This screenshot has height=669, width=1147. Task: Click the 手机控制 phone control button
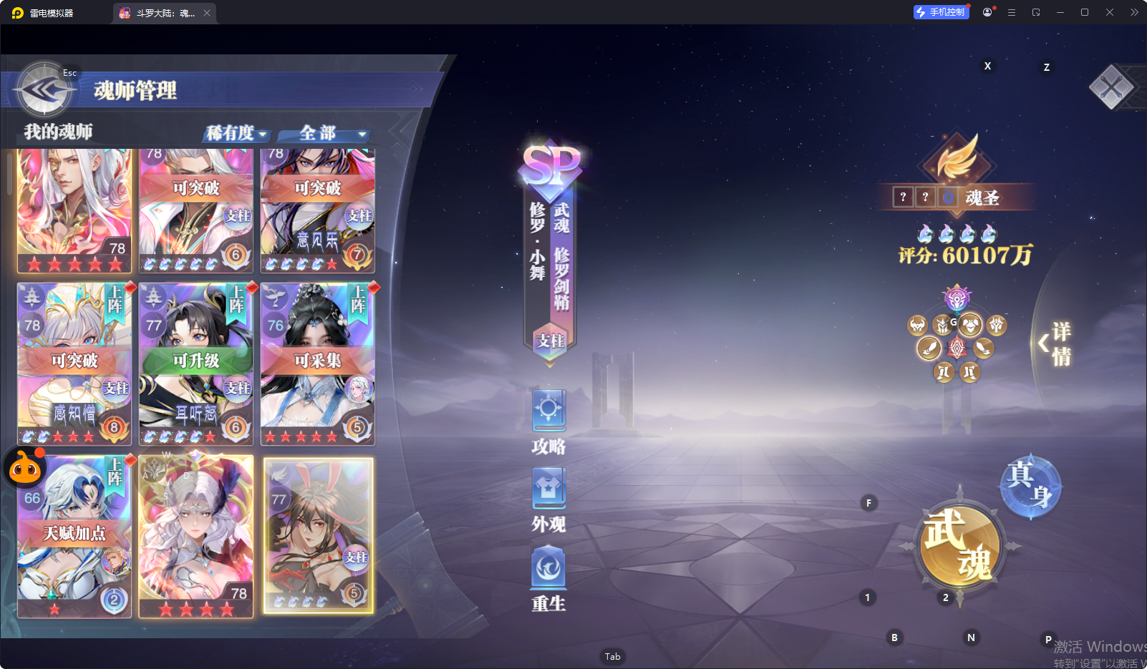pos(941,12)
